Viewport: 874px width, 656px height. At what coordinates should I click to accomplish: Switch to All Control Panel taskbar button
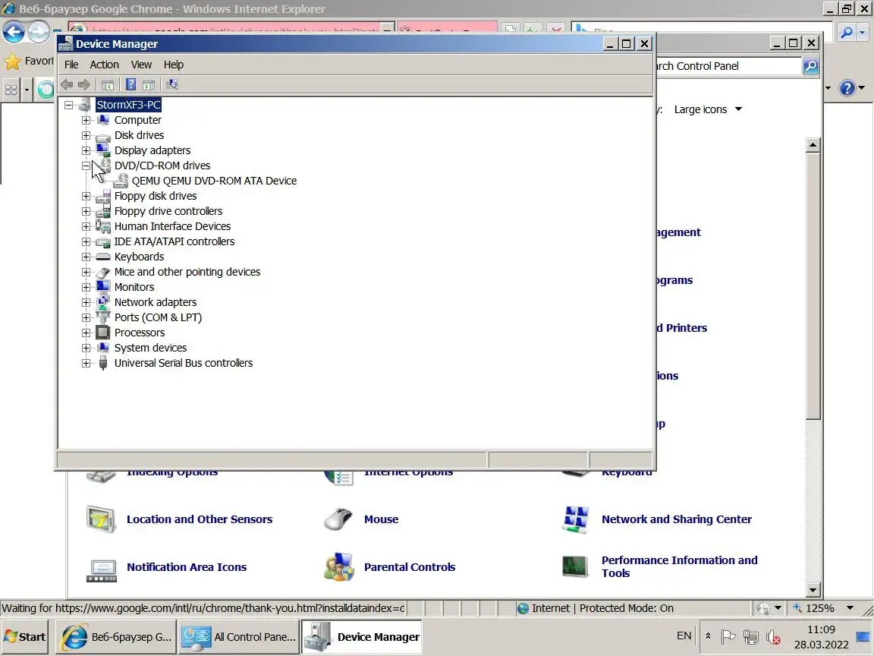(x=240, y=637)
